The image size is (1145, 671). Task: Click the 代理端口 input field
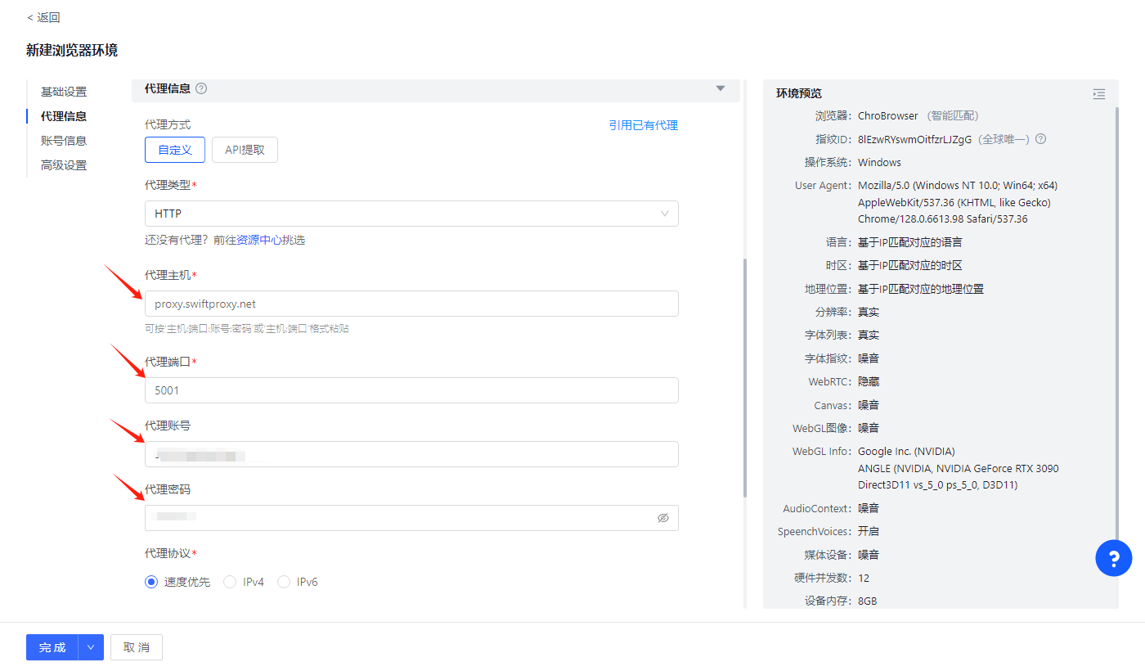[x=411, y=390]
